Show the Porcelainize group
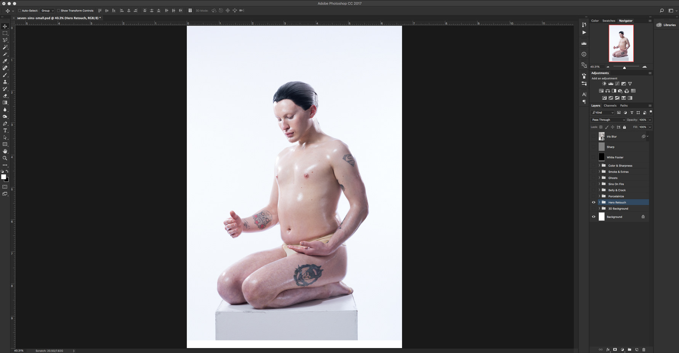Image resolution: width=679 pixels, height=353 pixels. coord(594,196)
